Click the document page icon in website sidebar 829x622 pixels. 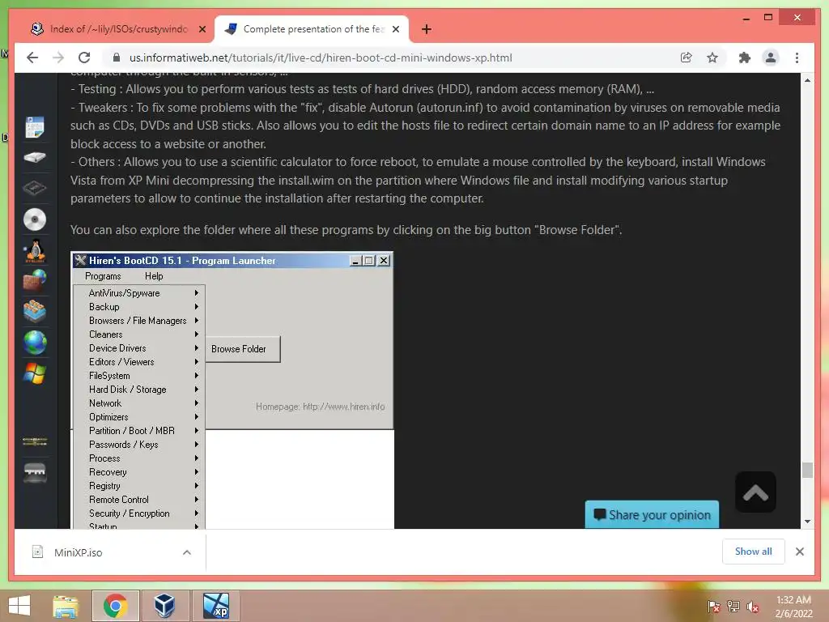[34, 127]
